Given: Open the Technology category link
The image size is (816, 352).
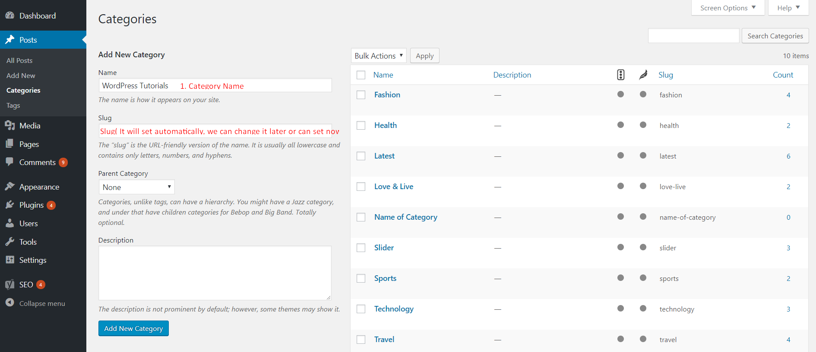Looking at the screenshot, I should 394,308.
